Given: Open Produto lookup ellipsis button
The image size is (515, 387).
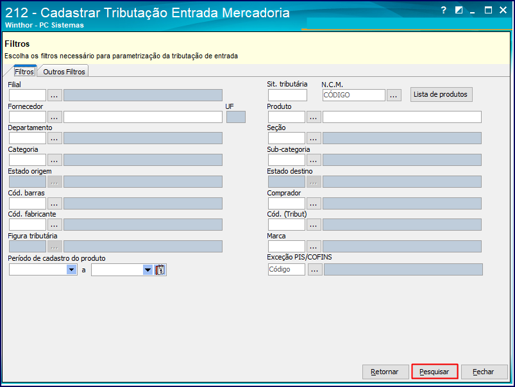Looking at the screenshot, I should 314,117.
